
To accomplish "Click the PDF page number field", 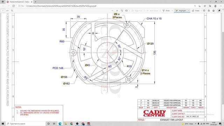I will click(3, 10).
